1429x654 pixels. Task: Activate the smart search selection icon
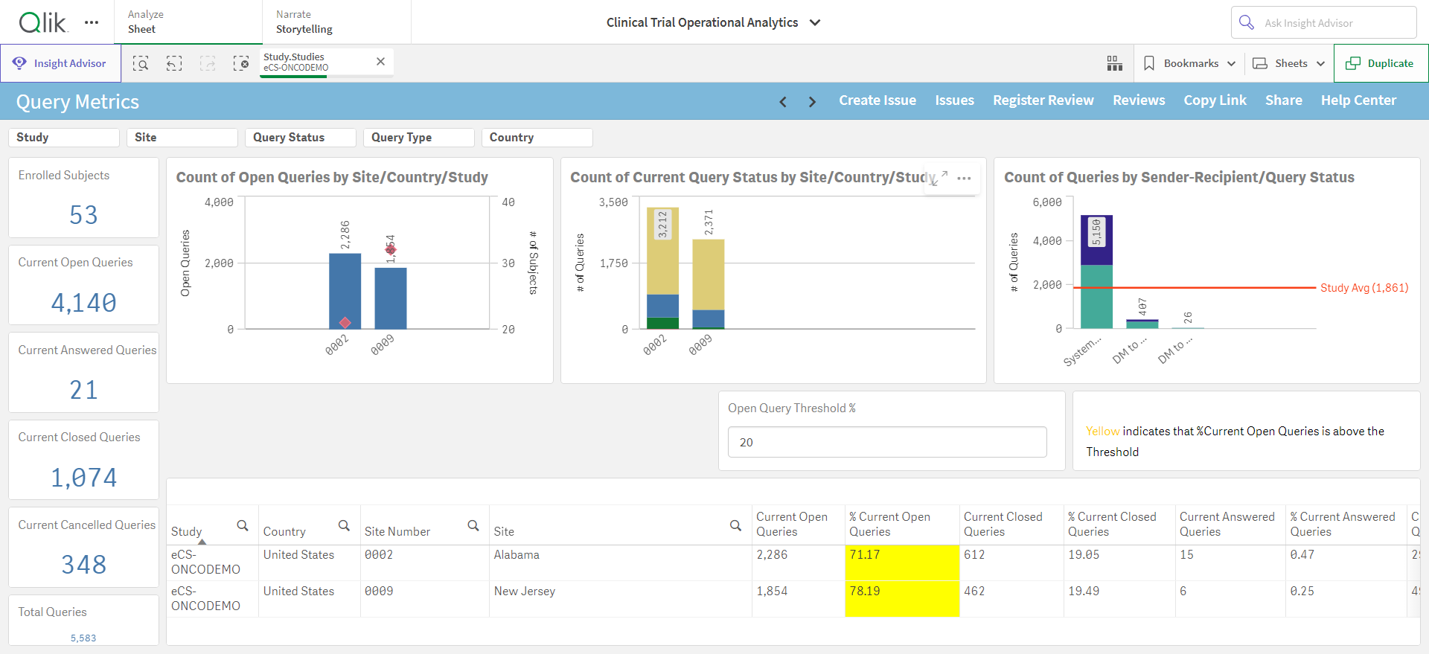click(x=141, y=63)
